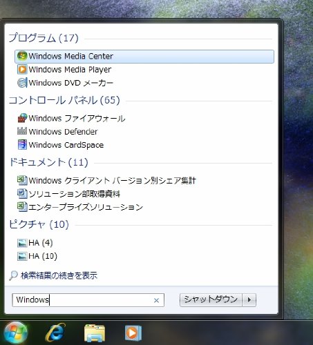313x345 pixels.
Task: Click the image icon beside HA (4)
Action: pyautogui.click(x=22, y=243)
